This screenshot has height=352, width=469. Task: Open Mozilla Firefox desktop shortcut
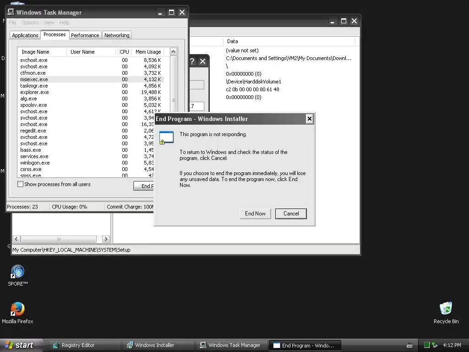click(18, 313)
